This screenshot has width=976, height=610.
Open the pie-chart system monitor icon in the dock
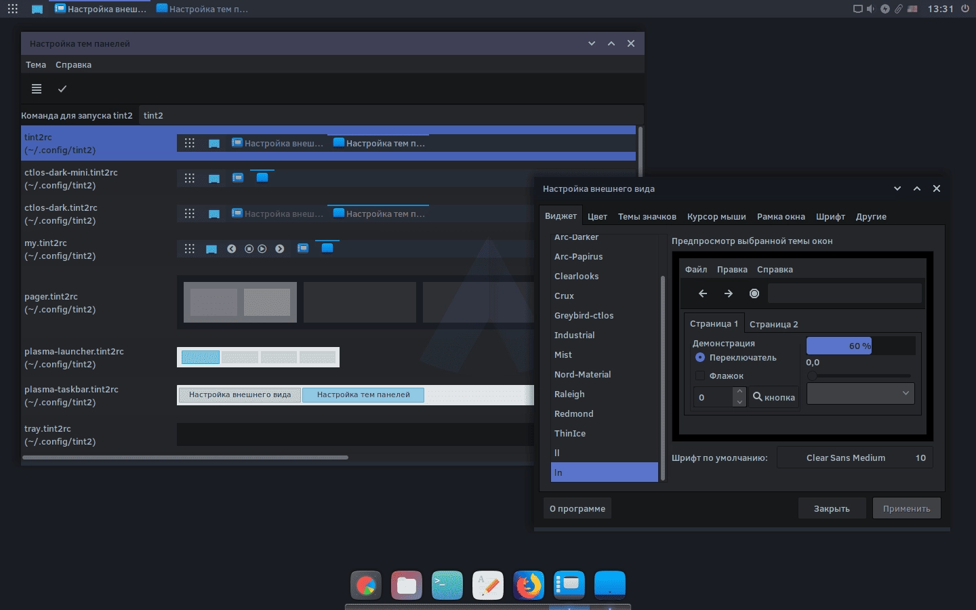point(366,584)
